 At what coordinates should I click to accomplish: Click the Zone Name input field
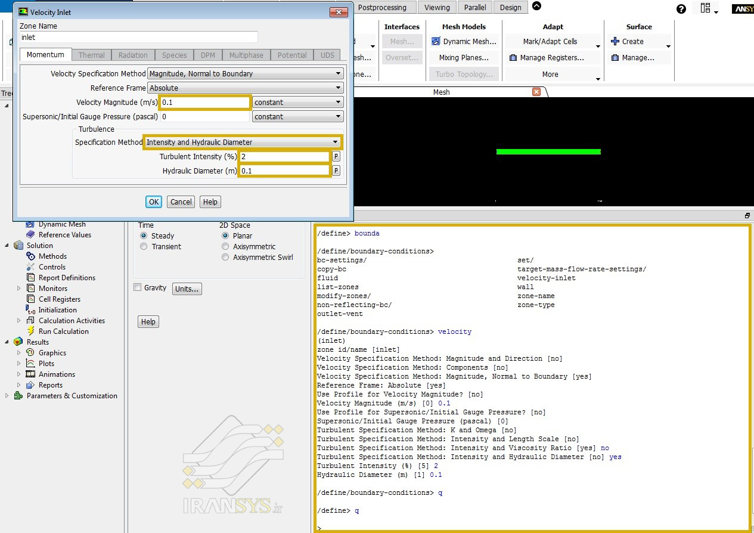138,37
